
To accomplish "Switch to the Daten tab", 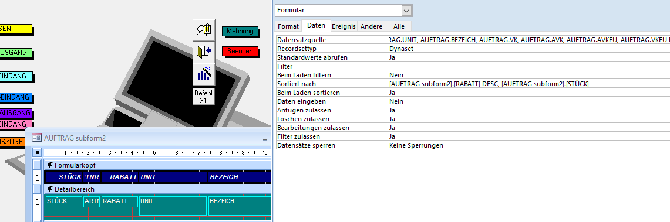I will (x=316, y=26).
